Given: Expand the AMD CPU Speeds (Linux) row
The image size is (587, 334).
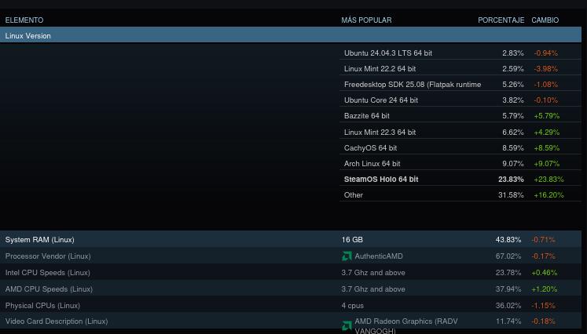Looking at the screenshot, I should point(291,289).
